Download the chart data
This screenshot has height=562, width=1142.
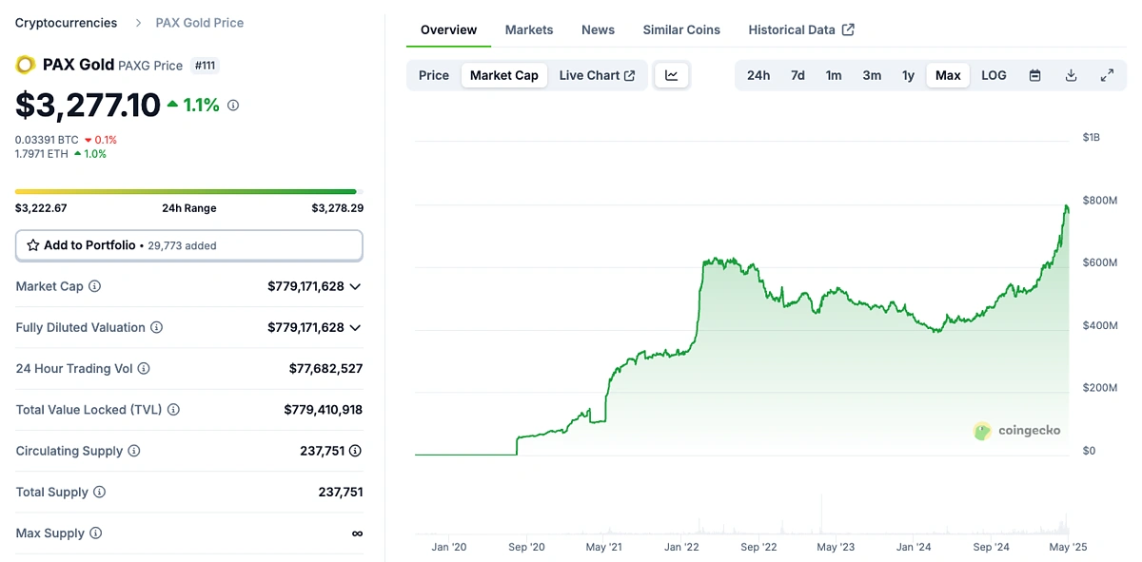(1071, 75)
